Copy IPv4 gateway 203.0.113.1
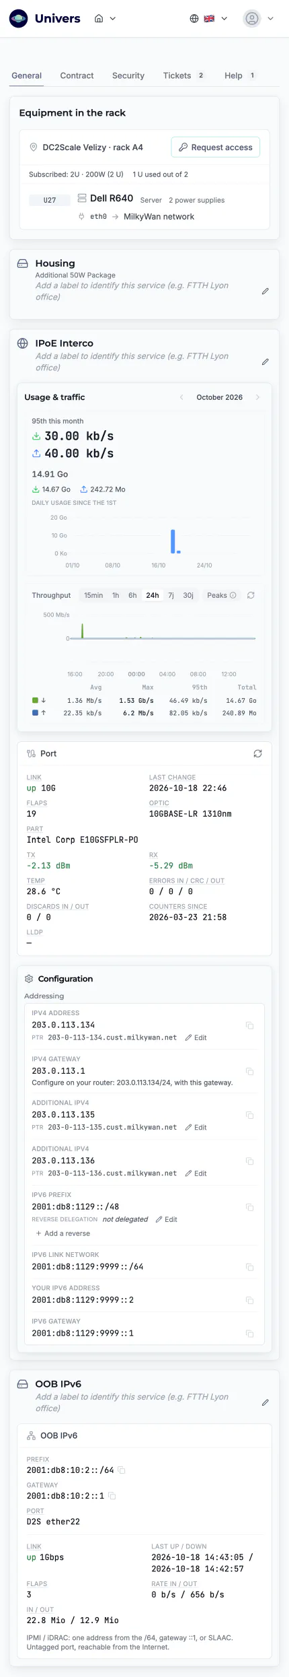The height and width of the screenshot is (1677, 289). coord(249,1071)
